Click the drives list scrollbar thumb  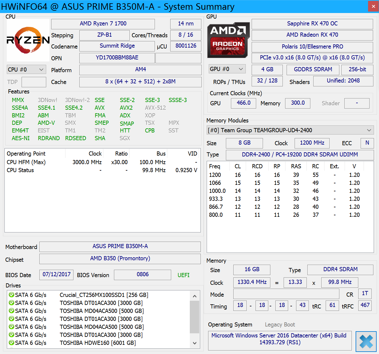click(x=195, y=317)
